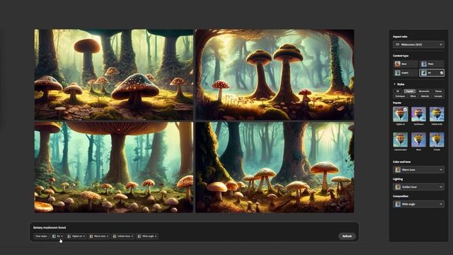This screenshot has height=255, width=453.
Task: Open the Lighting Golden hour dropdown
Action: pyautogui.click(x=418, y=187)
